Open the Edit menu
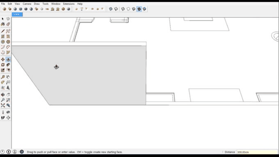The image size is (279, 157). (10, 4)
